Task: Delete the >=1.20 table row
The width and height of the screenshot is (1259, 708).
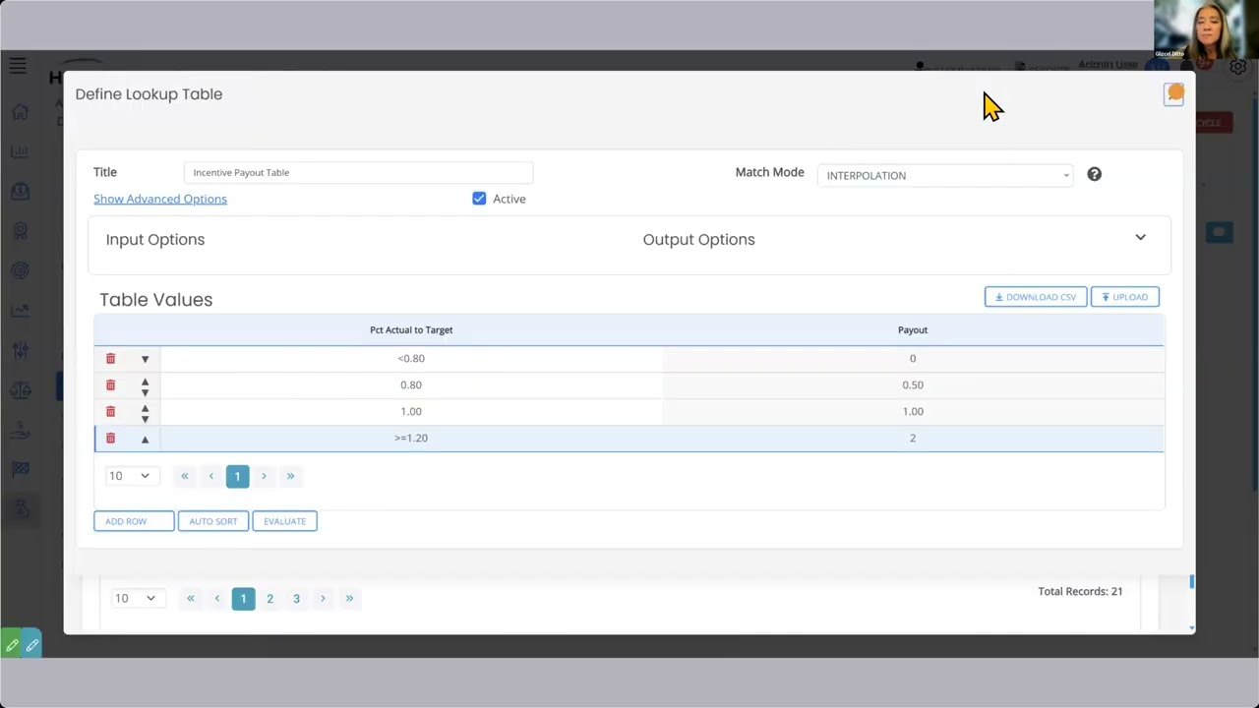Action: point(110,439)
